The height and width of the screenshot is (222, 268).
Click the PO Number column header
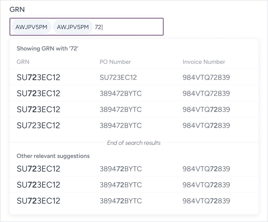click(115, 62)
